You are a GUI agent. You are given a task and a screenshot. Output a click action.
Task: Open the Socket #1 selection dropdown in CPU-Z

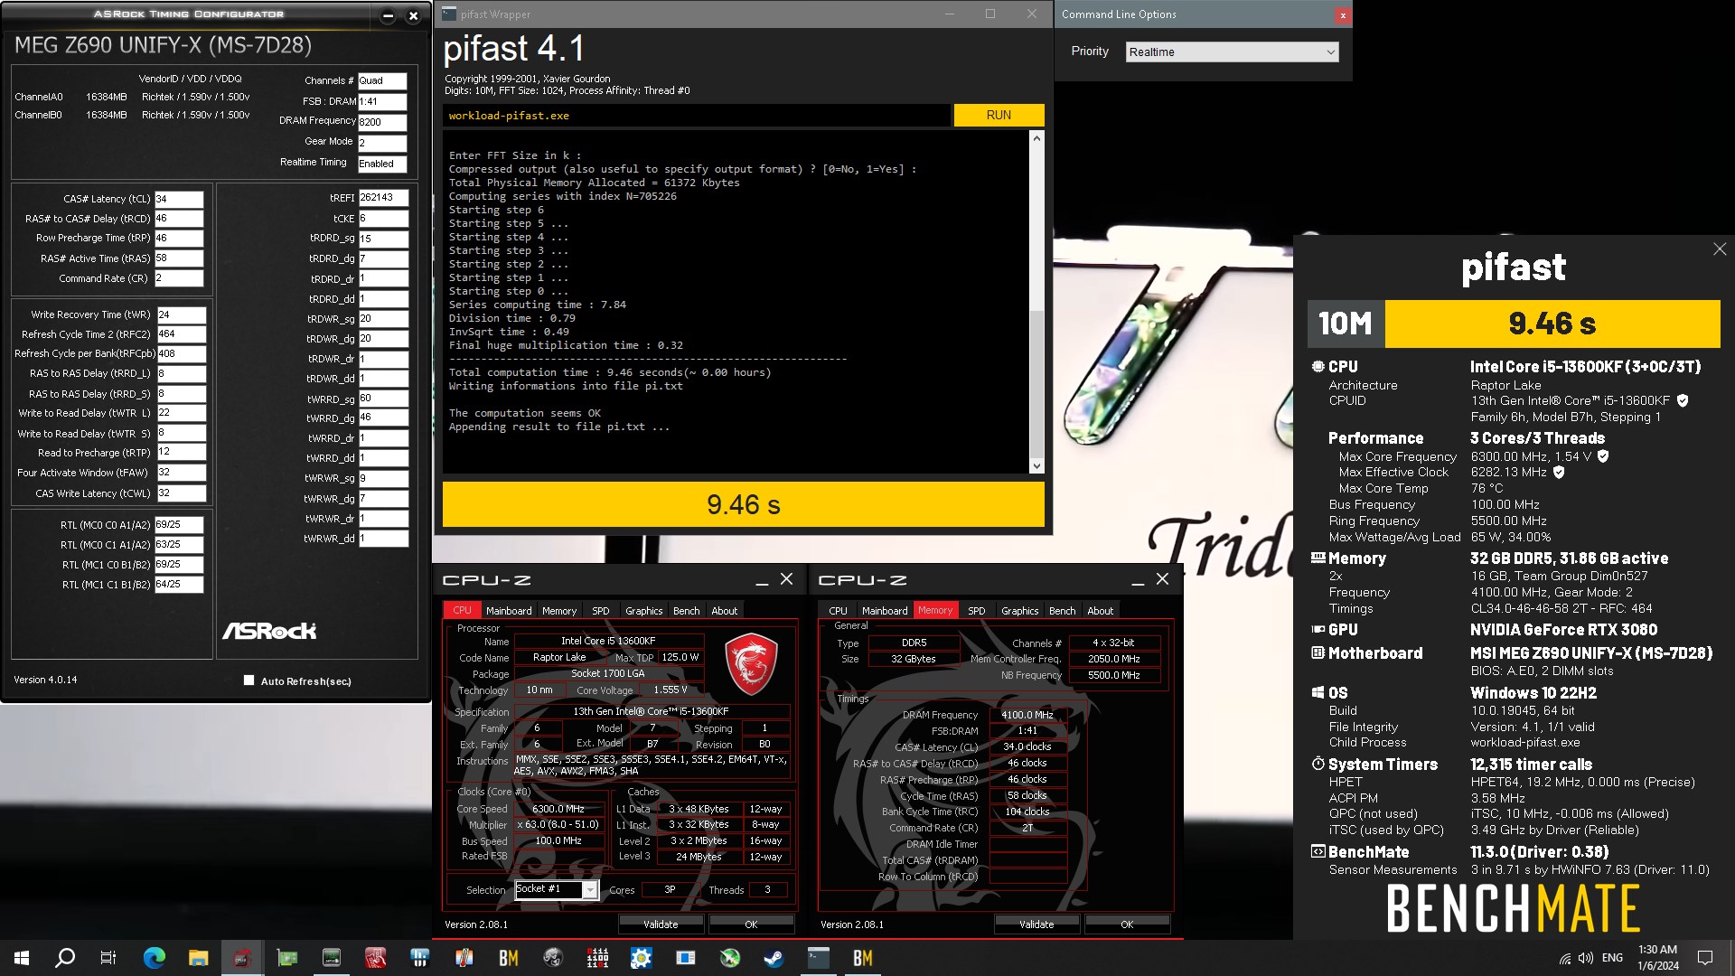click(556, 889)
